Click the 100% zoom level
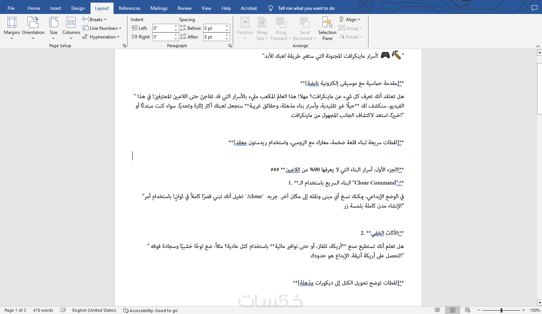Image resolution: width=542 pixels, height=314 pixels. (535, 310)
